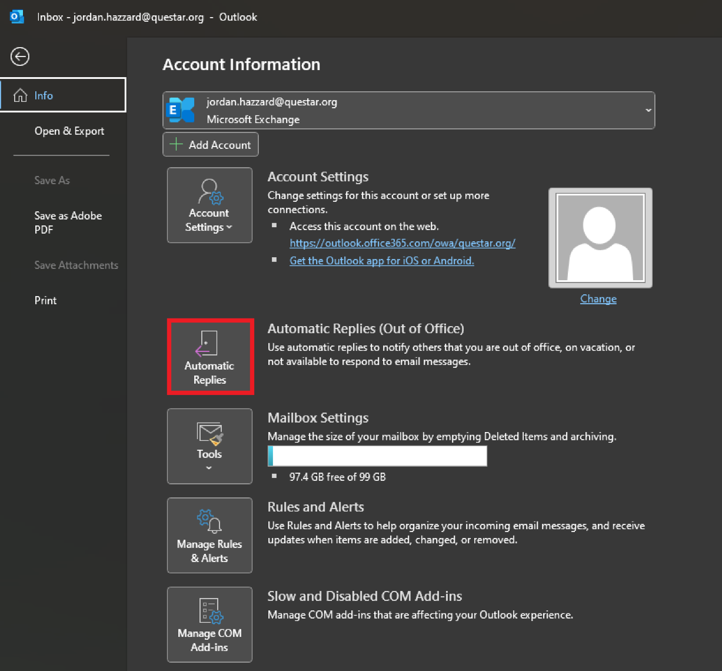Open the Open & Export menu
Image resolution: width=722 pixels, height=671 pixels.
tap(69, 131)
